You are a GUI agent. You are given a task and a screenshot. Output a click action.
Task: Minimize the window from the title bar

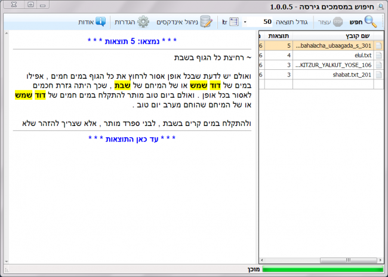(43, 4)
